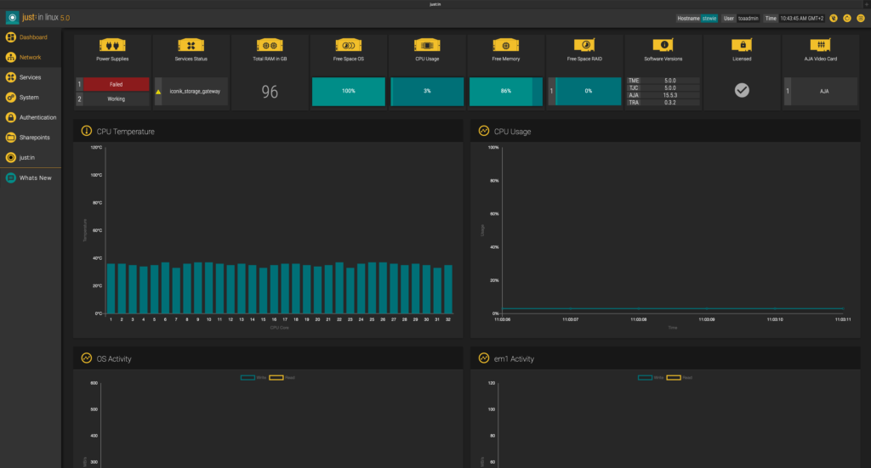
Task: Click the circular-arrow refresh icon in header
Action: point(847,19)
